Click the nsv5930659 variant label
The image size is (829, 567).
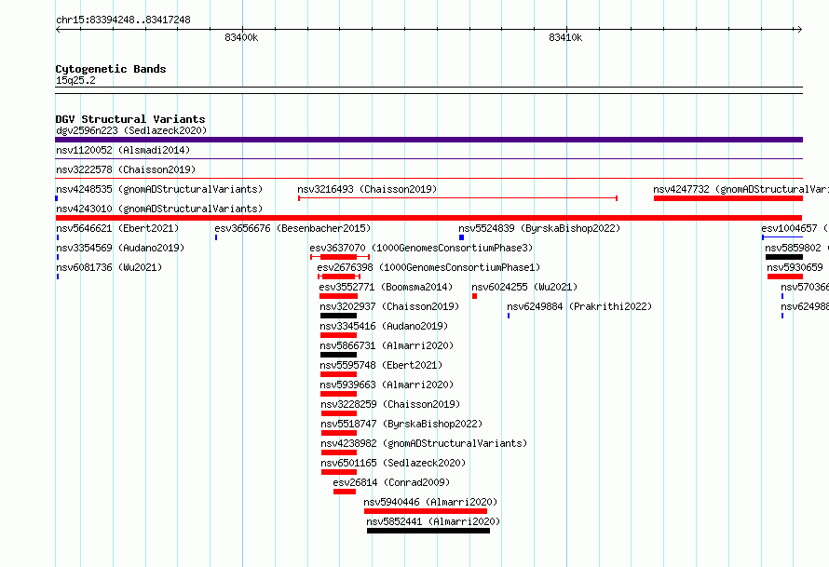(x=795, y=267)
